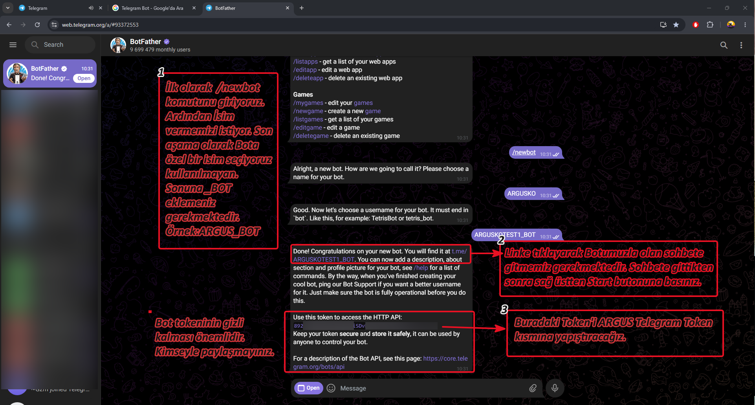Click the bot token text
The width and height of the screenshot is (755, 405).
pos(365,326)
